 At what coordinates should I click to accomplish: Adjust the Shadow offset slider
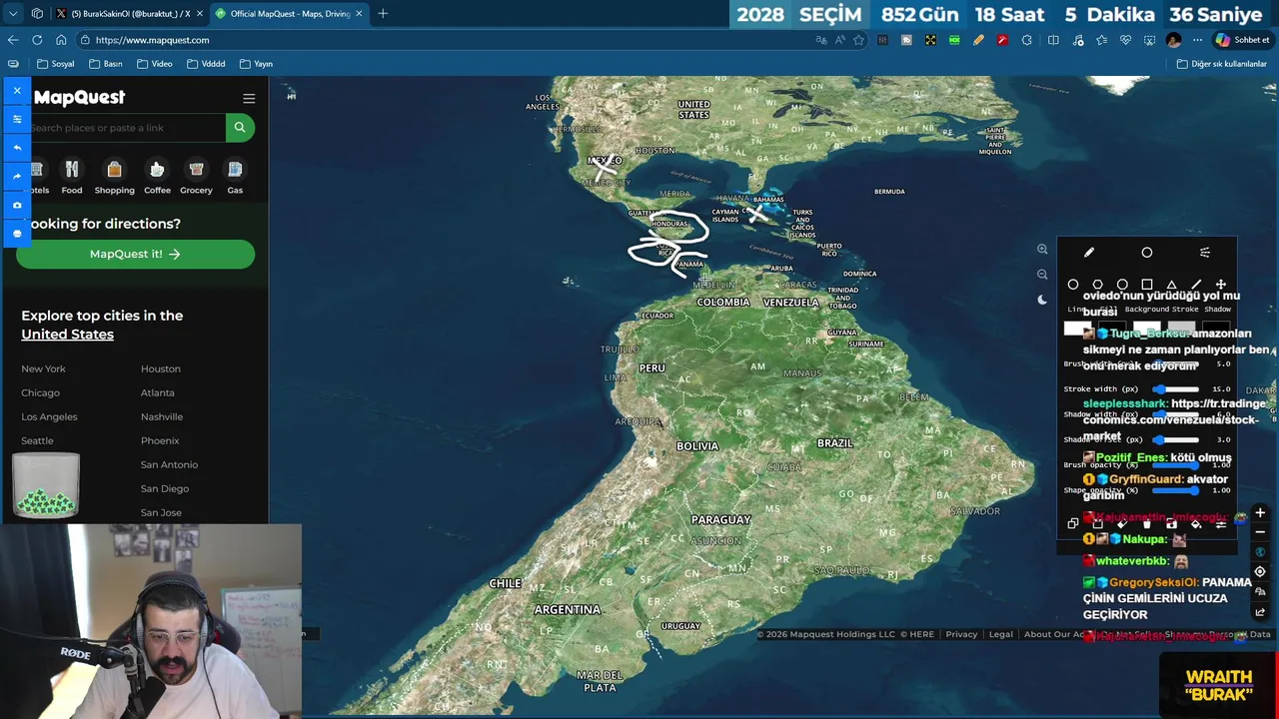pyautogui.click(x=1175, y=439)
